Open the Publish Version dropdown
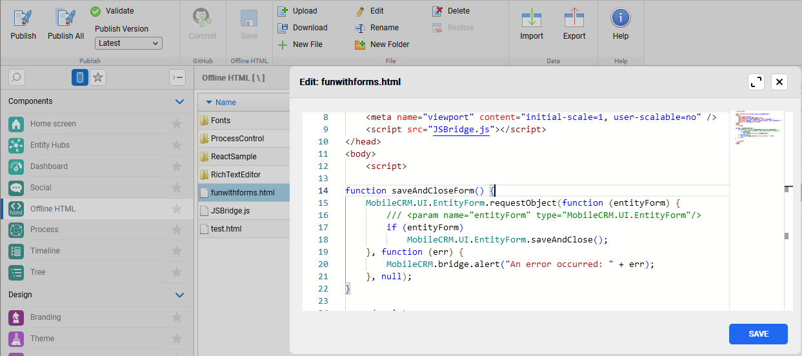Viewport: 802px width, 356px height. [128, 43]
